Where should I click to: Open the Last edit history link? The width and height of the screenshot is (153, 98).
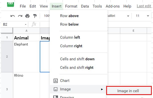coord(144,6)
